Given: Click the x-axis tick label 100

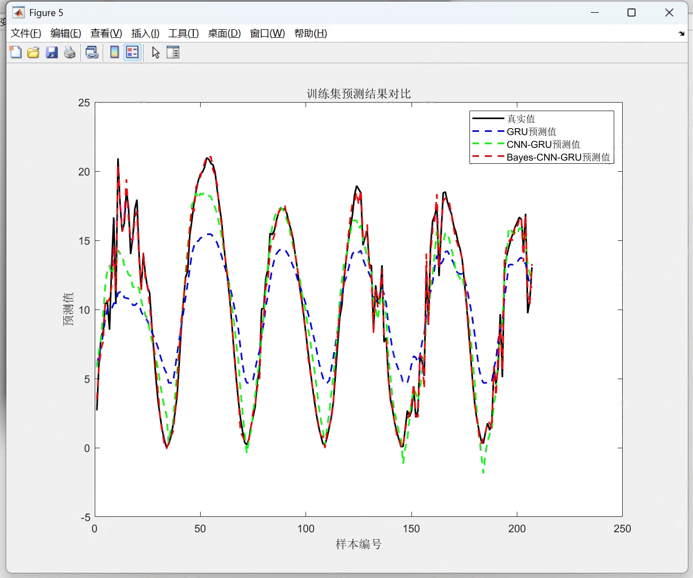Looking at the screenshot, I should pos(306,529).
